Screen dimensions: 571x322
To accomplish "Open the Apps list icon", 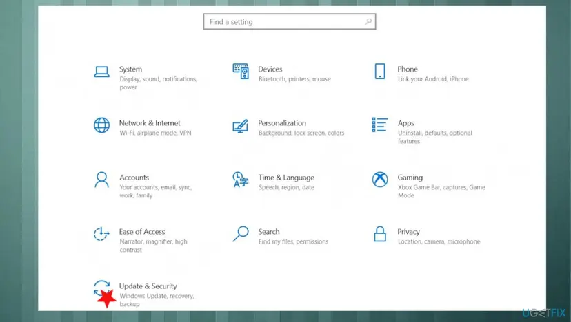I will pos(380,125).
